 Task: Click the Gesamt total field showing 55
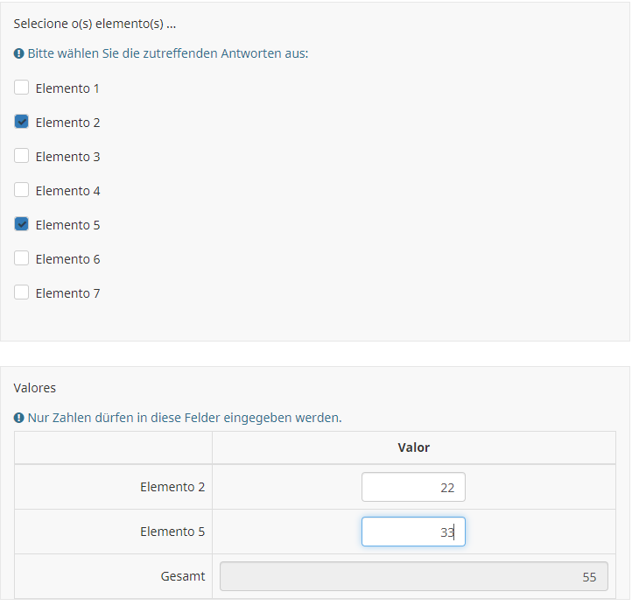click(x=413, y=576)
